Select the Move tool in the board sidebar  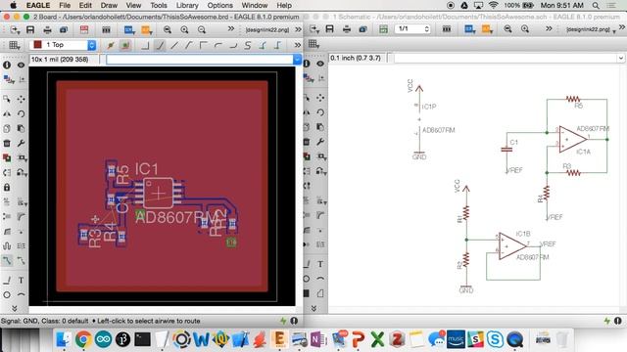22,99
